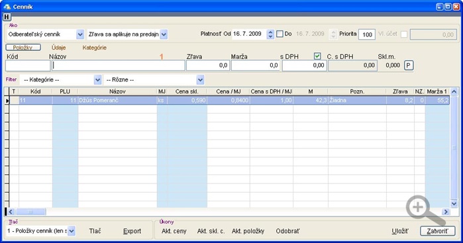Click the Cena / MJ column header
Image resolution: width=463 pixels, height=243 pixels.
[229, 91]
